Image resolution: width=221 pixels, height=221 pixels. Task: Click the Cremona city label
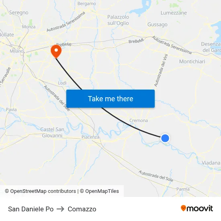click(139, 121)
